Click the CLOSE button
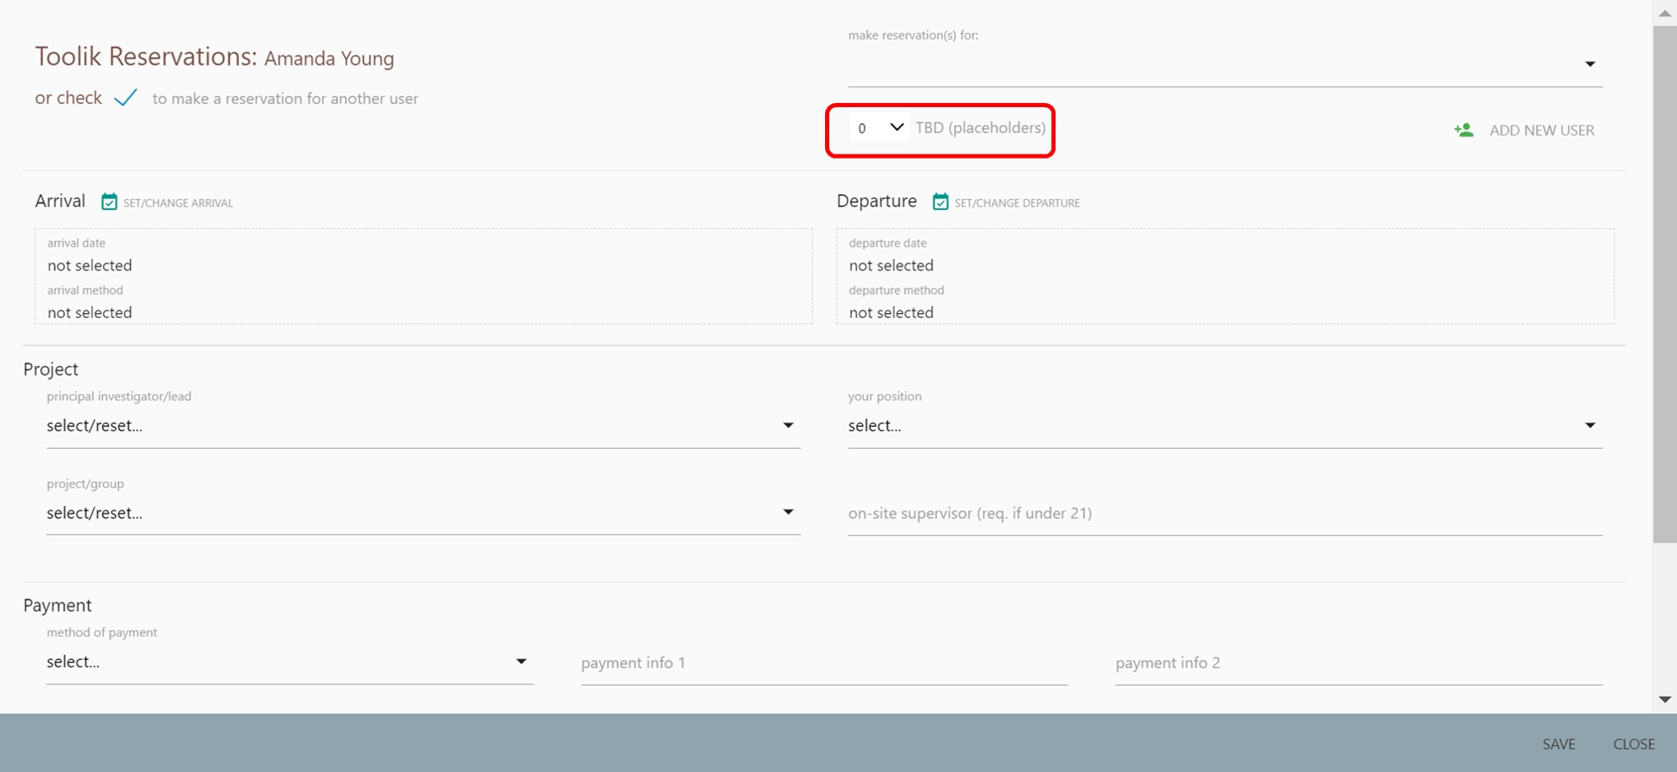Image resolution: width=1677 pixels, height=772 pixels. tap(1633, 744)
